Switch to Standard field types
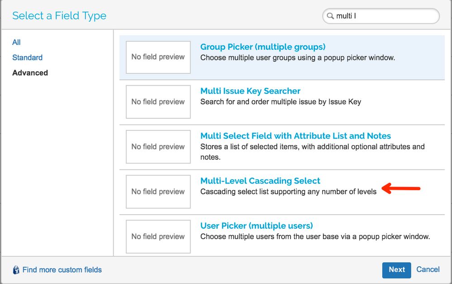This screenshot has width=452, height=284. [28, 58]
